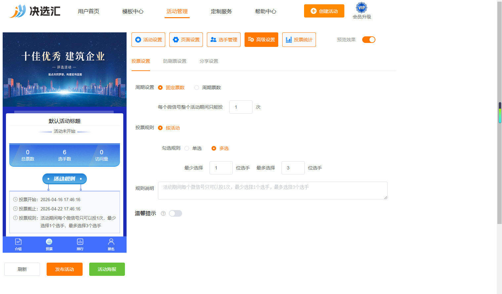Image resolution: width=502 pixels, height=294 pixels.
Task: Click the 活动规则 heading in preview
Action: click(64, 179)
